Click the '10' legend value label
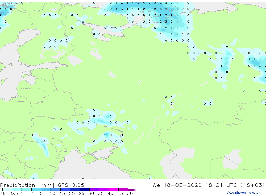The height and width of the screenshot is (195, 266). [x=53, y=193]
